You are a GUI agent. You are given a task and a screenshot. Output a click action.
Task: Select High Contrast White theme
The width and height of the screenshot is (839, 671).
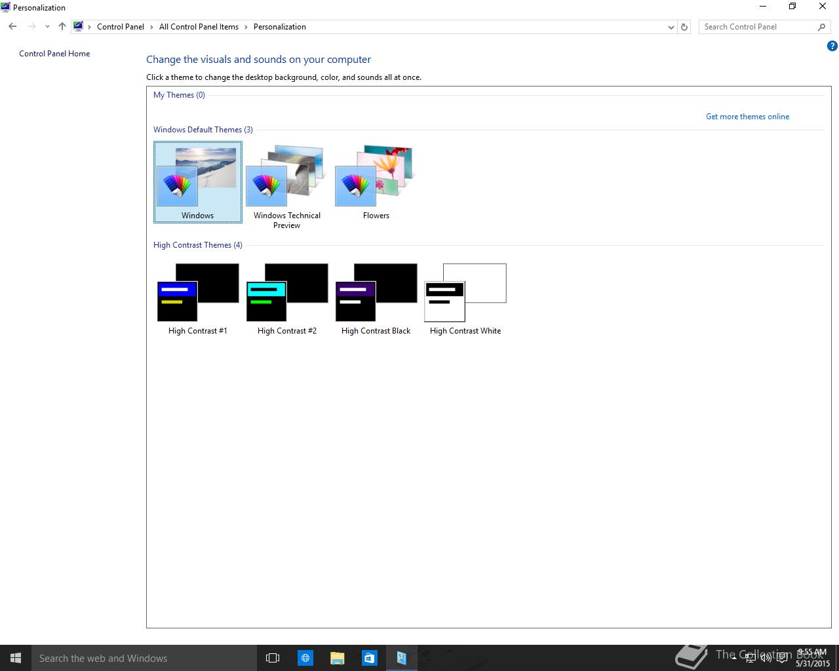point(465,299)
